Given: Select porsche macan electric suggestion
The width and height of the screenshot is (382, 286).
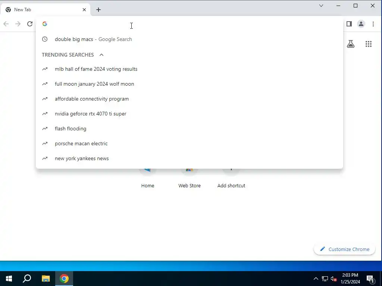Looking at the screenshot, I should [189, 143].
